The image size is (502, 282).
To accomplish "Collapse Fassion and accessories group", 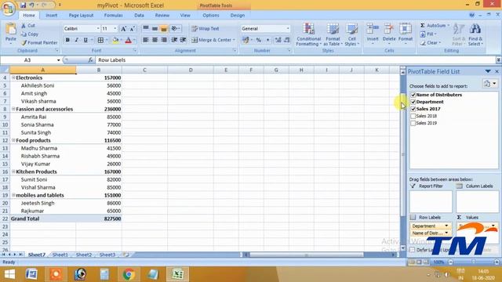I will click(x=13, y=109).
